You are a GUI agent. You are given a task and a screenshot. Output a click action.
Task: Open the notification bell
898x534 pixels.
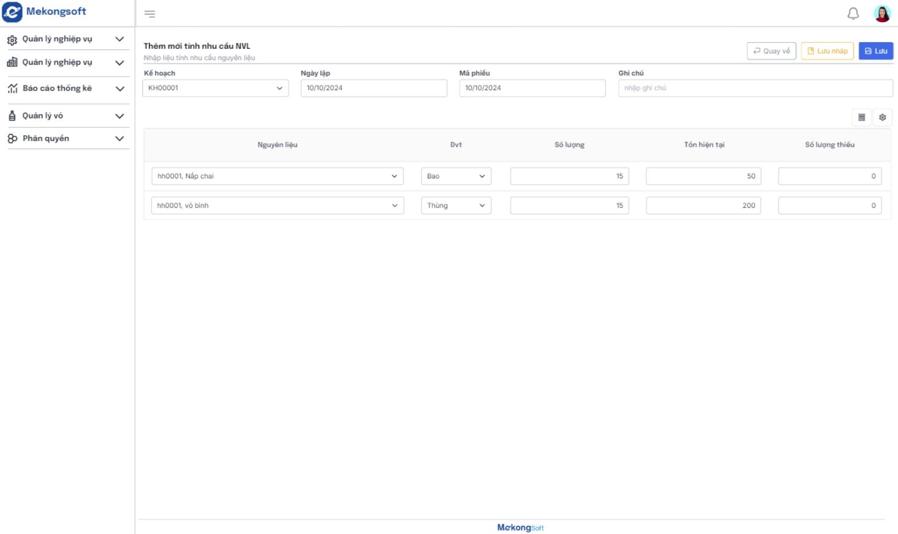[x=853, y=13]
